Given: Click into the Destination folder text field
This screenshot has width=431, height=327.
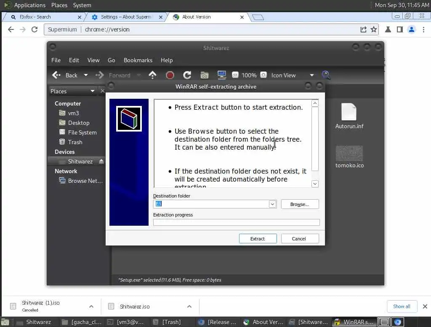Looking at the screenshot, I should tap(211, 204).
